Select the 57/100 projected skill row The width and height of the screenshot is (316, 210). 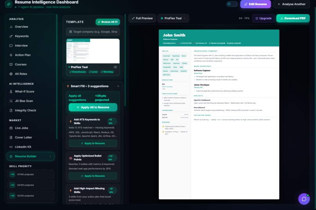[31, 174]
